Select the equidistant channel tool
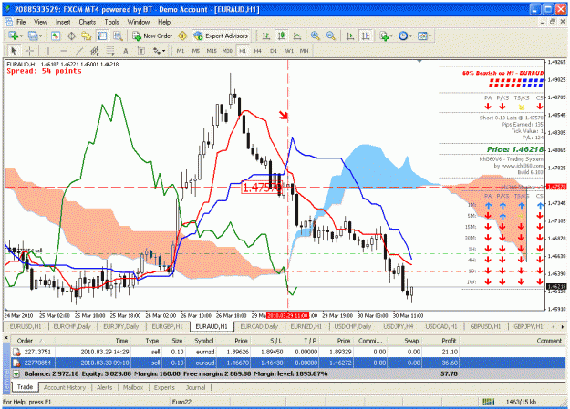The image size is (570, 409). 95,51
